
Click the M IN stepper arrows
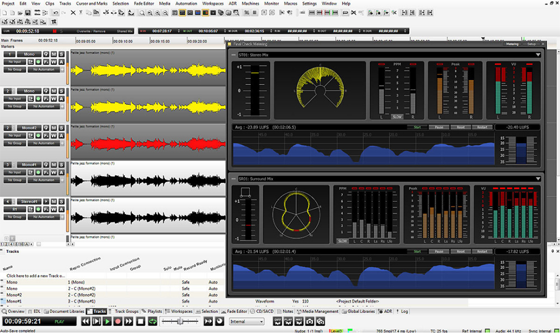pyautogui.click(x=179, y=31)
